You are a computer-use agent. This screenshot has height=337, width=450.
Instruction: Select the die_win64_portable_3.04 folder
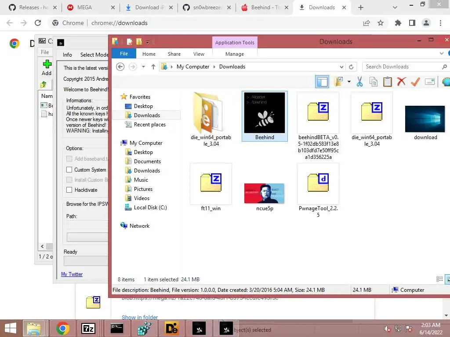[211, 119]
